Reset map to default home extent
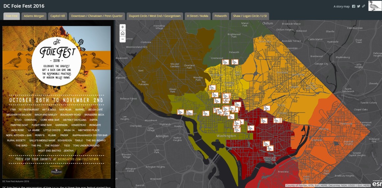Viewport: 382px width, 188px height. point(123,33)
